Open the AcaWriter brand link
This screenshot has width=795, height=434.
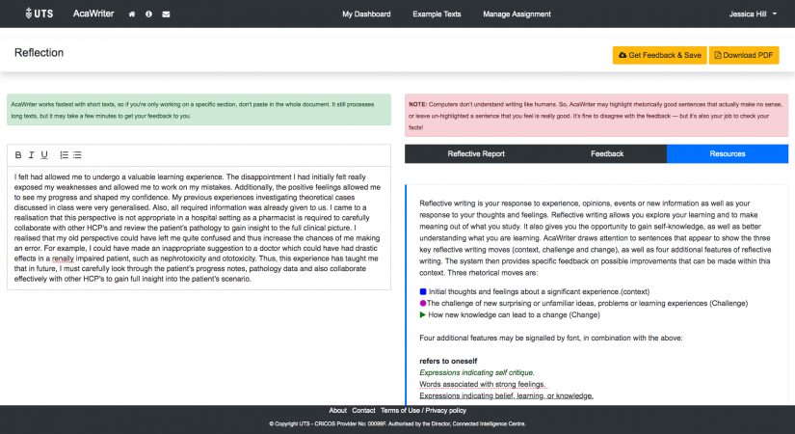[x=93, y=14]
